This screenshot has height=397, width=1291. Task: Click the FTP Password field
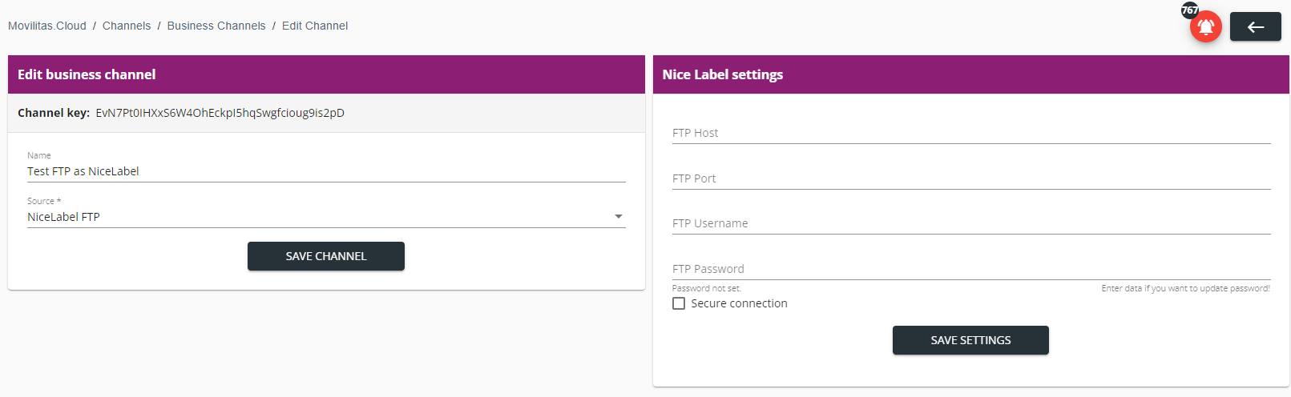pos(970,269)
